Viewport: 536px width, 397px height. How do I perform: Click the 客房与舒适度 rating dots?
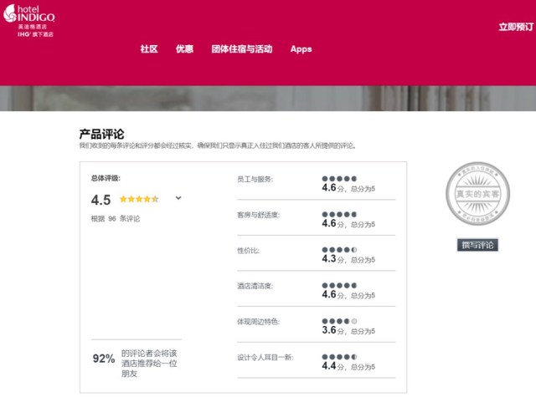(x=338, y=215)
